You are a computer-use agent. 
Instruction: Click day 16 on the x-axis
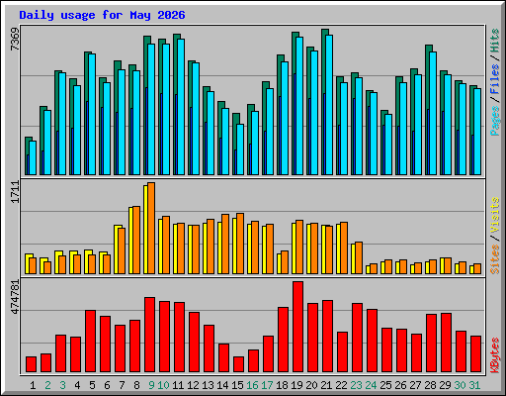[252, 385]
